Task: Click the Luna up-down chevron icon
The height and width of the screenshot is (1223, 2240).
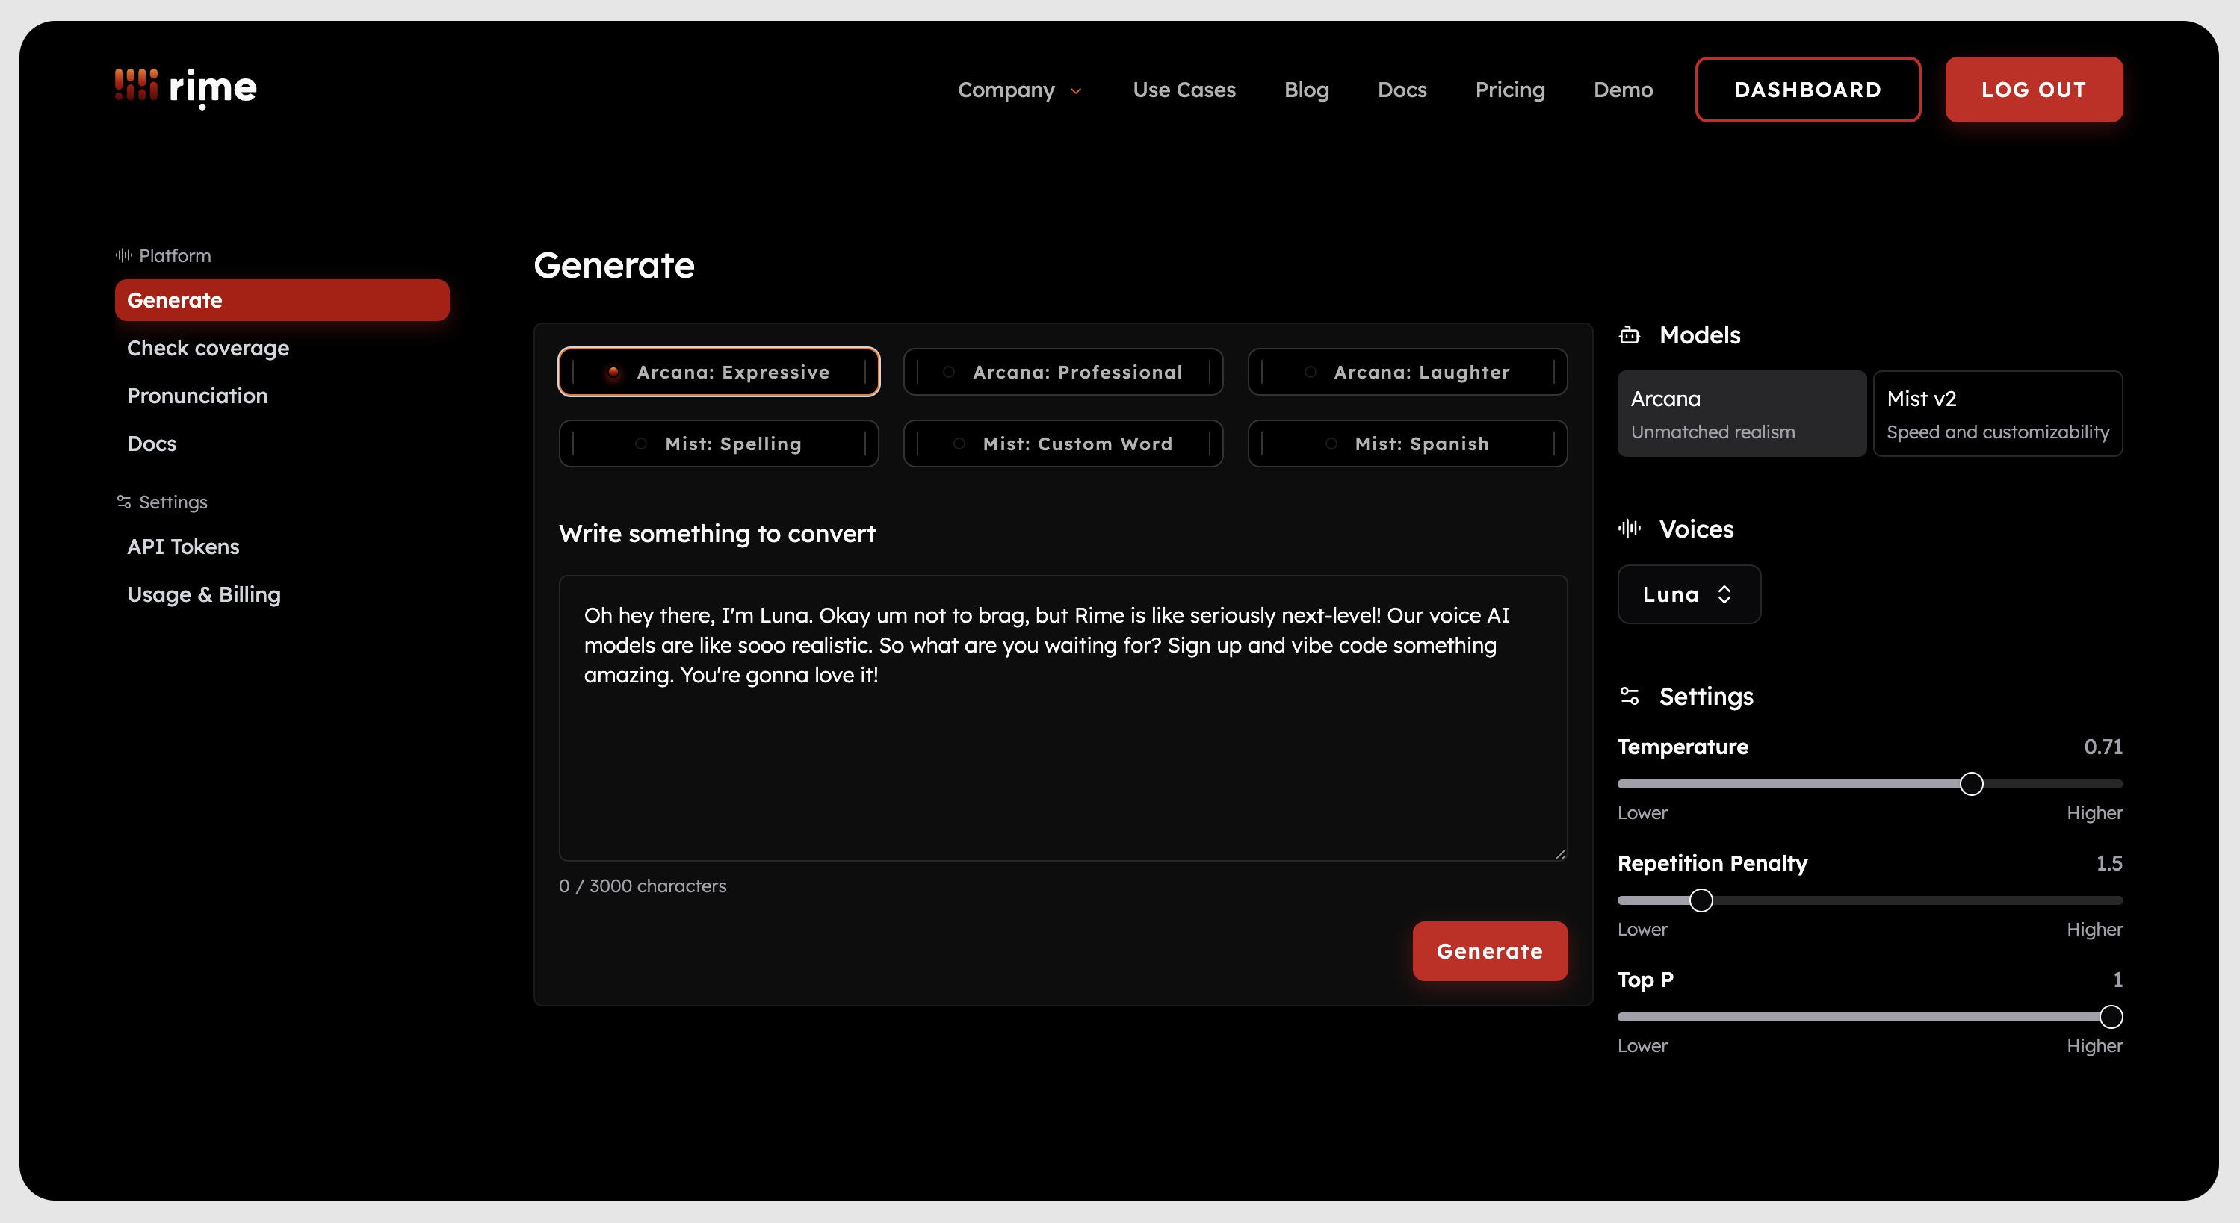Action: [x=1725, y=594]
